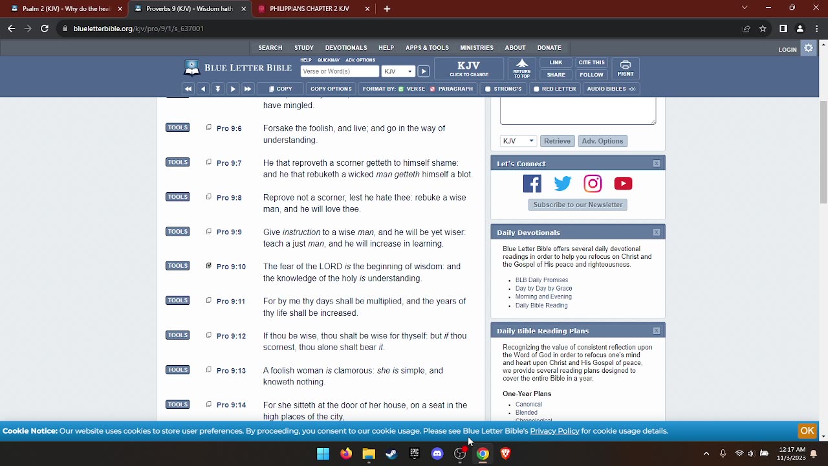Go to the next book (double right arrows)
This screenshot has height=466, width=828.
(x=248, y=89)
